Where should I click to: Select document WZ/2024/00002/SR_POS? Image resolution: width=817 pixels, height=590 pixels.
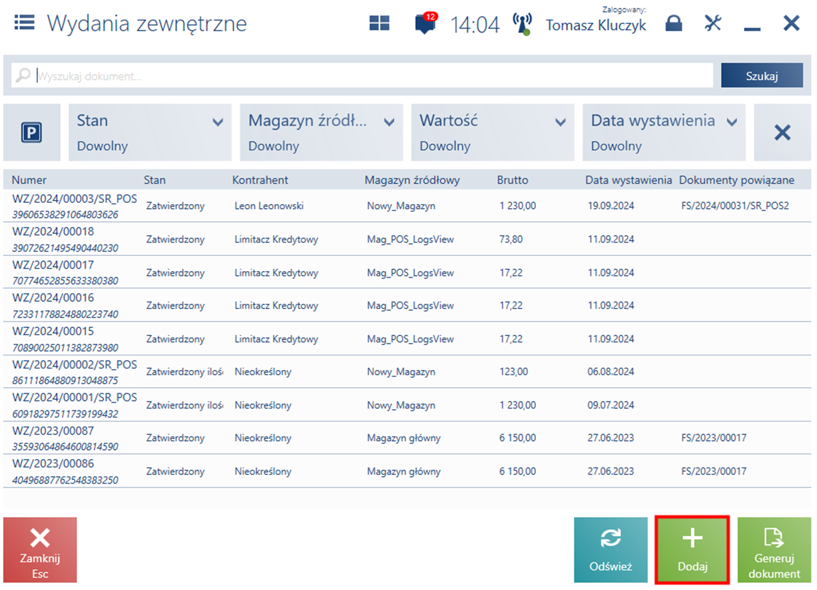(407, 372)
